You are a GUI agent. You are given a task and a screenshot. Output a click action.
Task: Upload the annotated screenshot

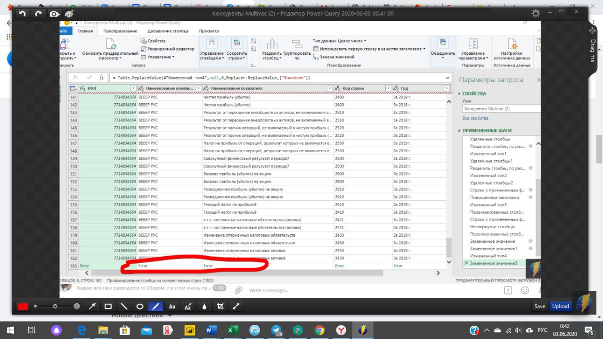[x=561, y=306]
